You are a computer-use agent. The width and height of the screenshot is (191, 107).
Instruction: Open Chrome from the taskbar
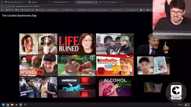pyautogui.click(x=8, y=105)
